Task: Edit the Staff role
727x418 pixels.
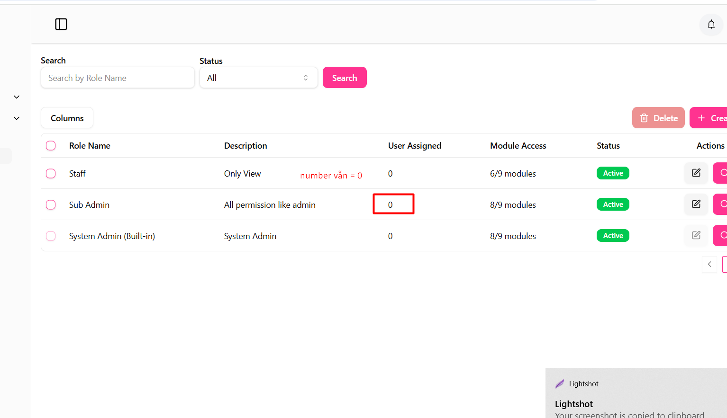Action: click(x=696, y=173)
